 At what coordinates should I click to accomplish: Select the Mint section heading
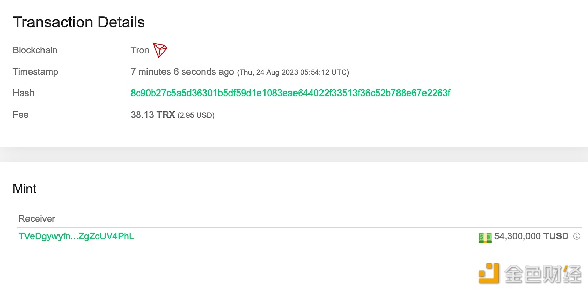[24, 189]
